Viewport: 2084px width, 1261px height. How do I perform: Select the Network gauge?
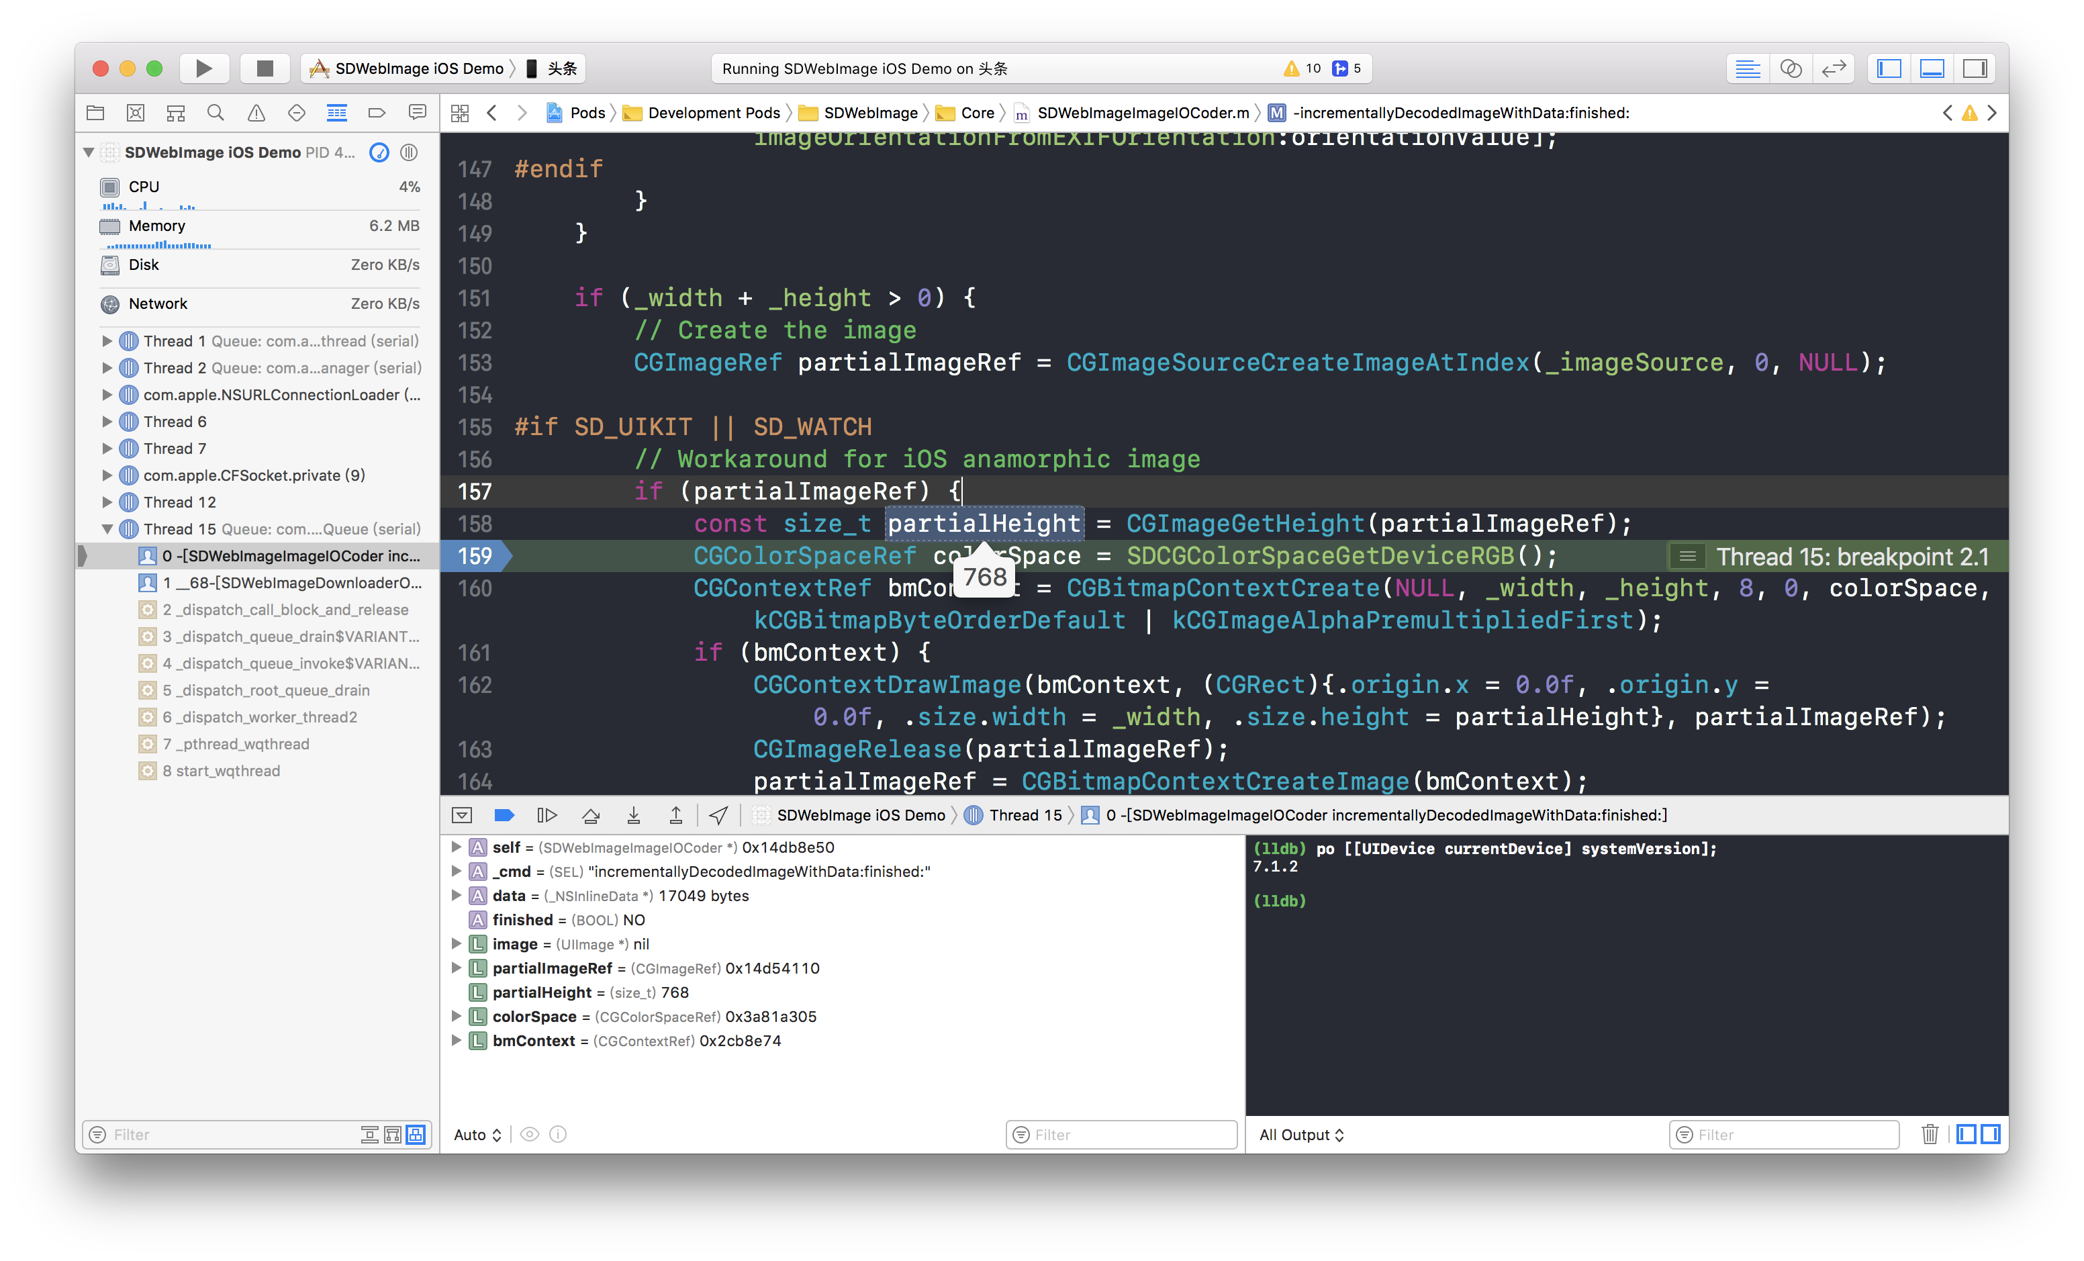click(x=260, y=303)
